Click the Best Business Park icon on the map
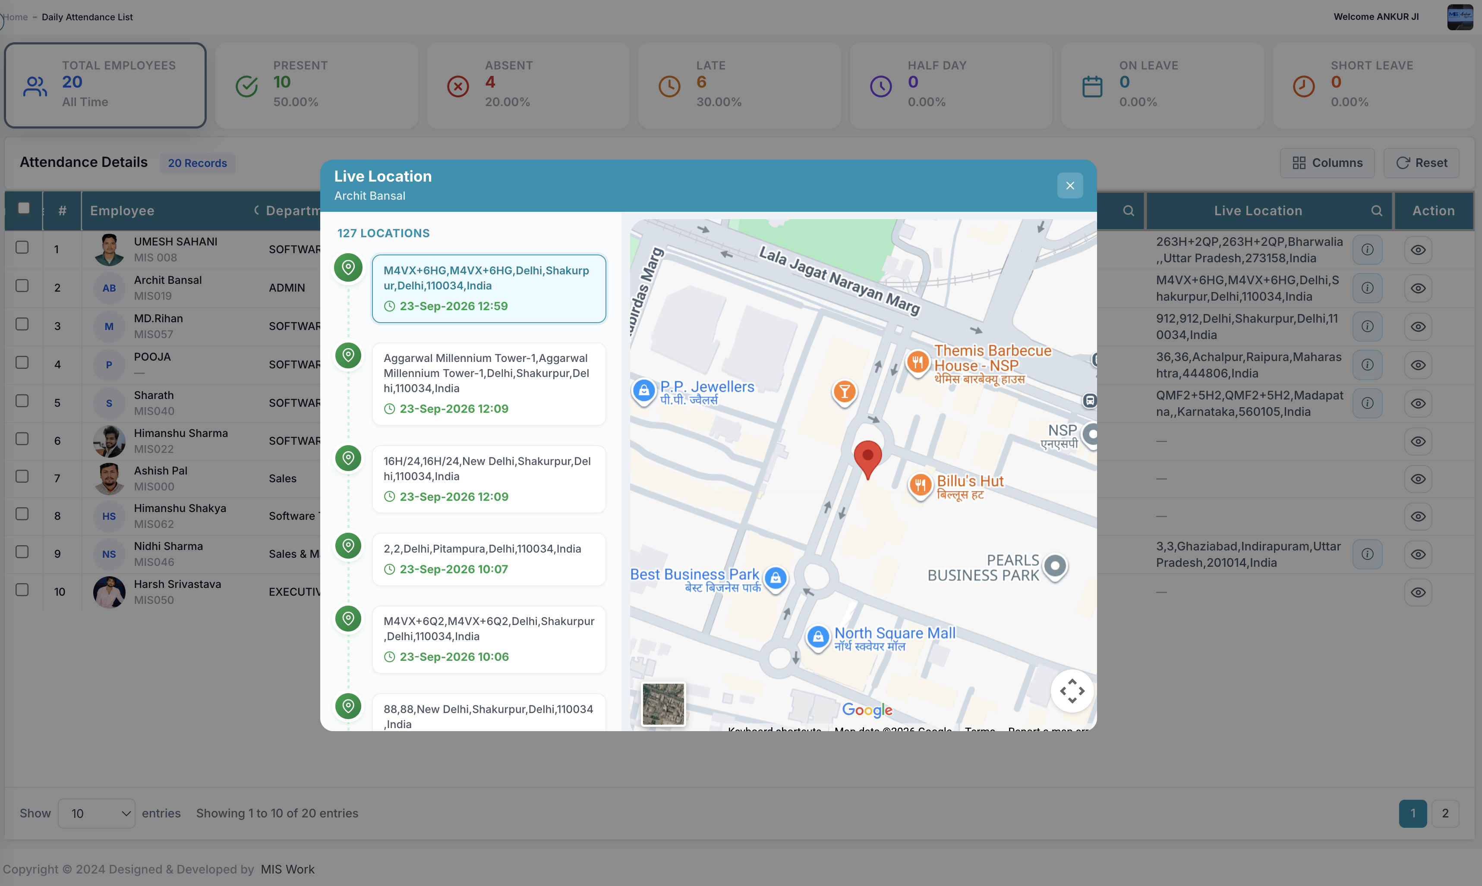Screen dimensions: 1482x886 776,578
